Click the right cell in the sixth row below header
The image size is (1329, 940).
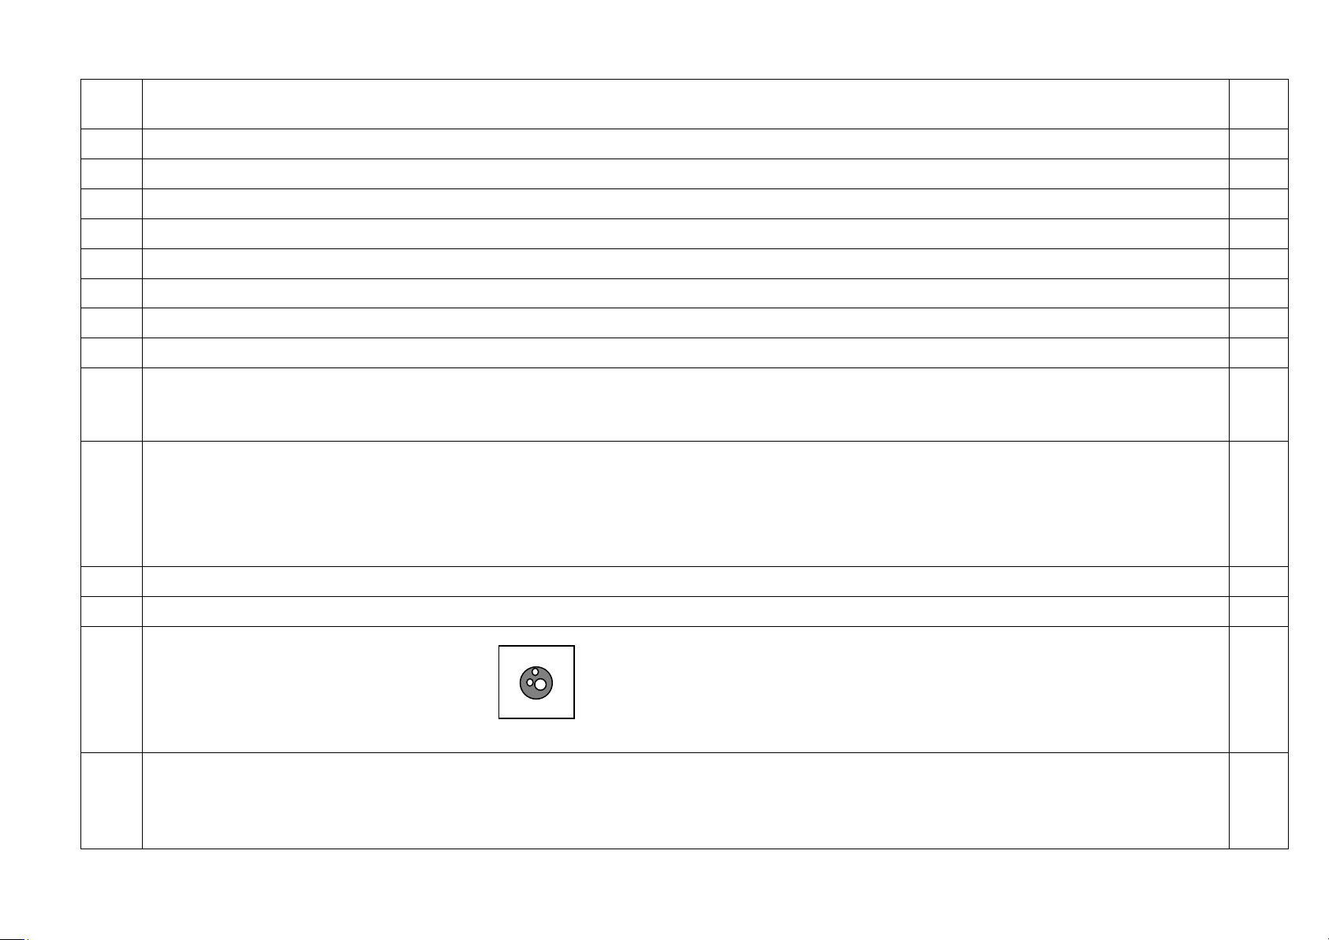pos(1258,293)
